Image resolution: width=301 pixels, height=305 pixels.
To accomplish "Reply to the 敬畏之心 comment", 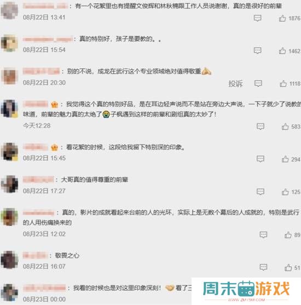I will click(263, 268).
